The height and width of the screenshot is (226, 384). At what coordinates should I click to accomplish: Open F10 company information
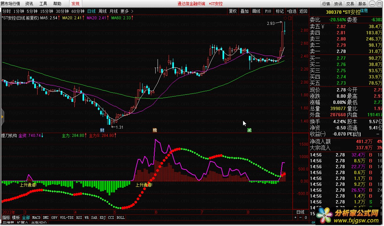point(268,11)
